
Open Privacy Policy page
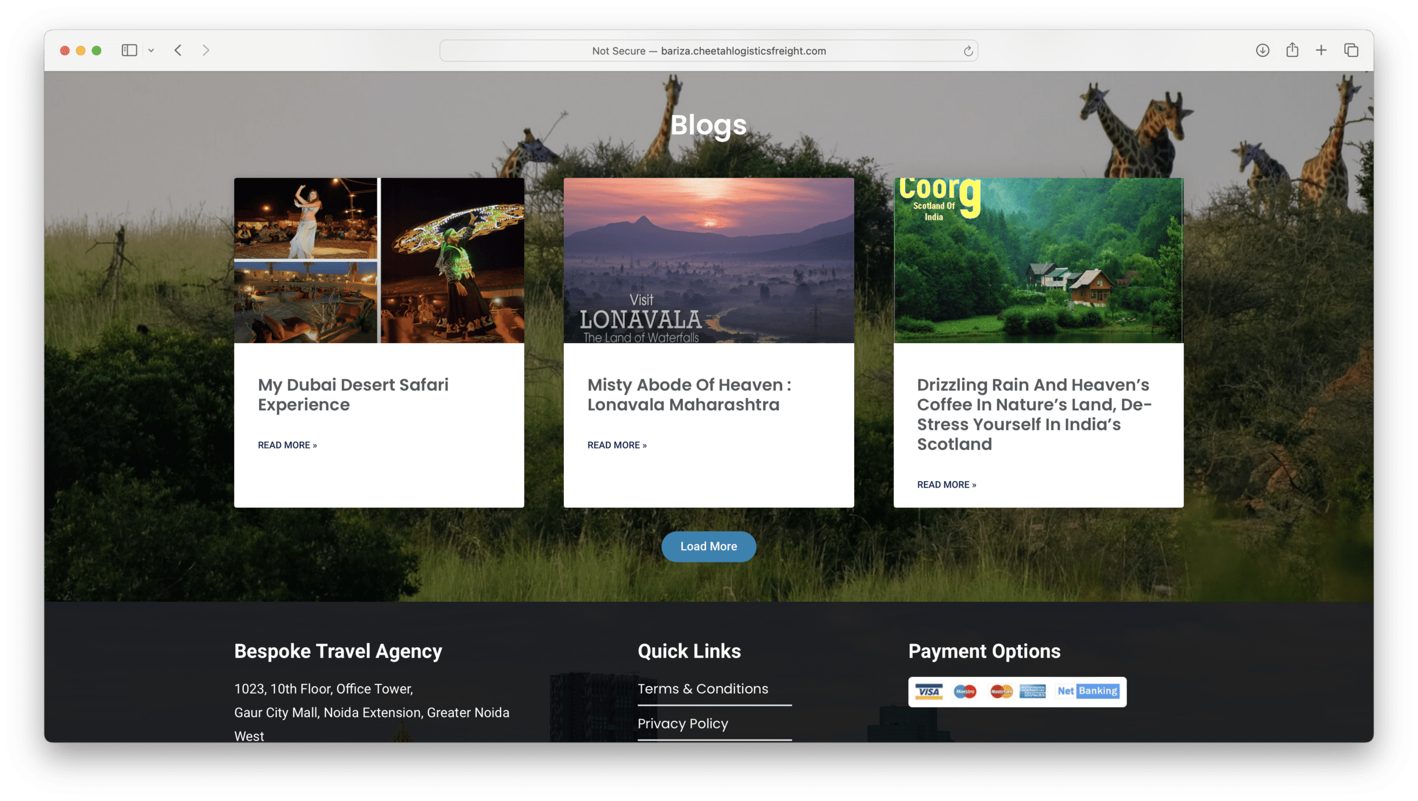pos(682,722)
